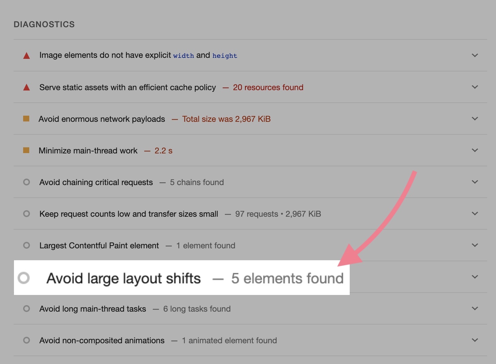Click gray circle beside long main-thread tasks

tap(27, 309)
